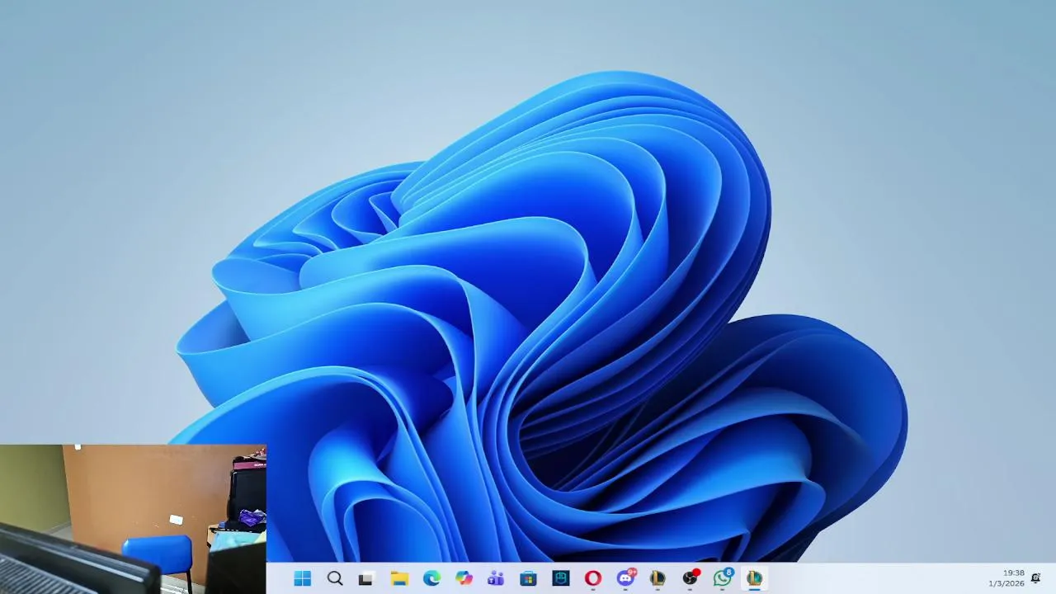Switch to active underlined League of Legends icon
This screenshot has width=1056, height=594.
[x=754, y=578]
